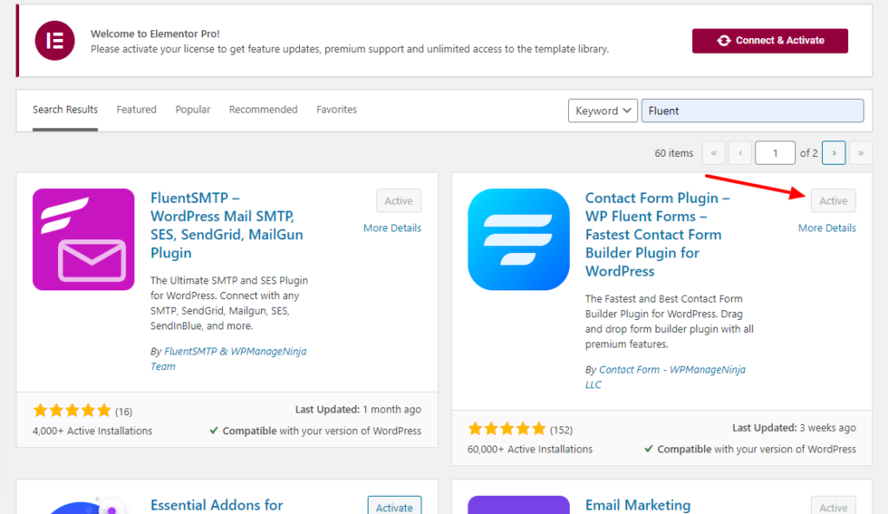Click the FluentSMTP plugin icon
The height and width of the screenshot is (514, 888).
click(83, 239)
